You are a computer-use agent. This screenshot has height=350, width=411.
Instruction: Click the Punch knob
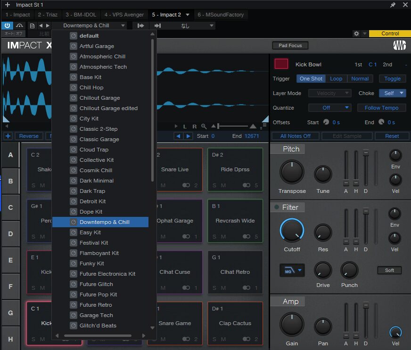(x=349, y=270)
